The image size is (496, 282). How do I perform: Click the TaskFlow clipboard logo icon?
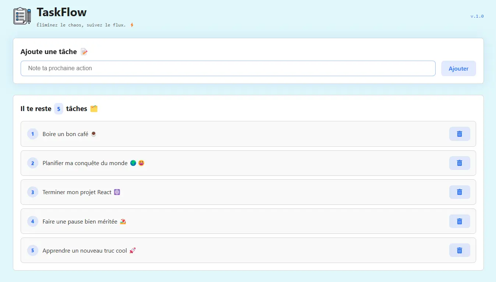point(22,16)
